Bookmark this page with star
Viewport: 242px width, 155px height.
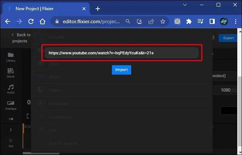click(x=163, y=21)
